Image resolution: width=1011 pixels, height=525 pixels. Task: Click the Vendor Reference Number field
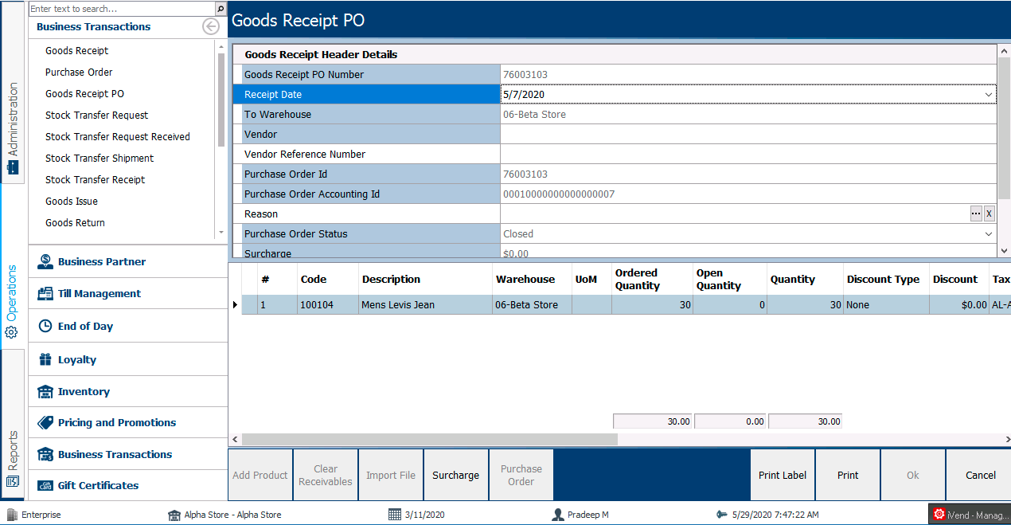click(747, 154)
